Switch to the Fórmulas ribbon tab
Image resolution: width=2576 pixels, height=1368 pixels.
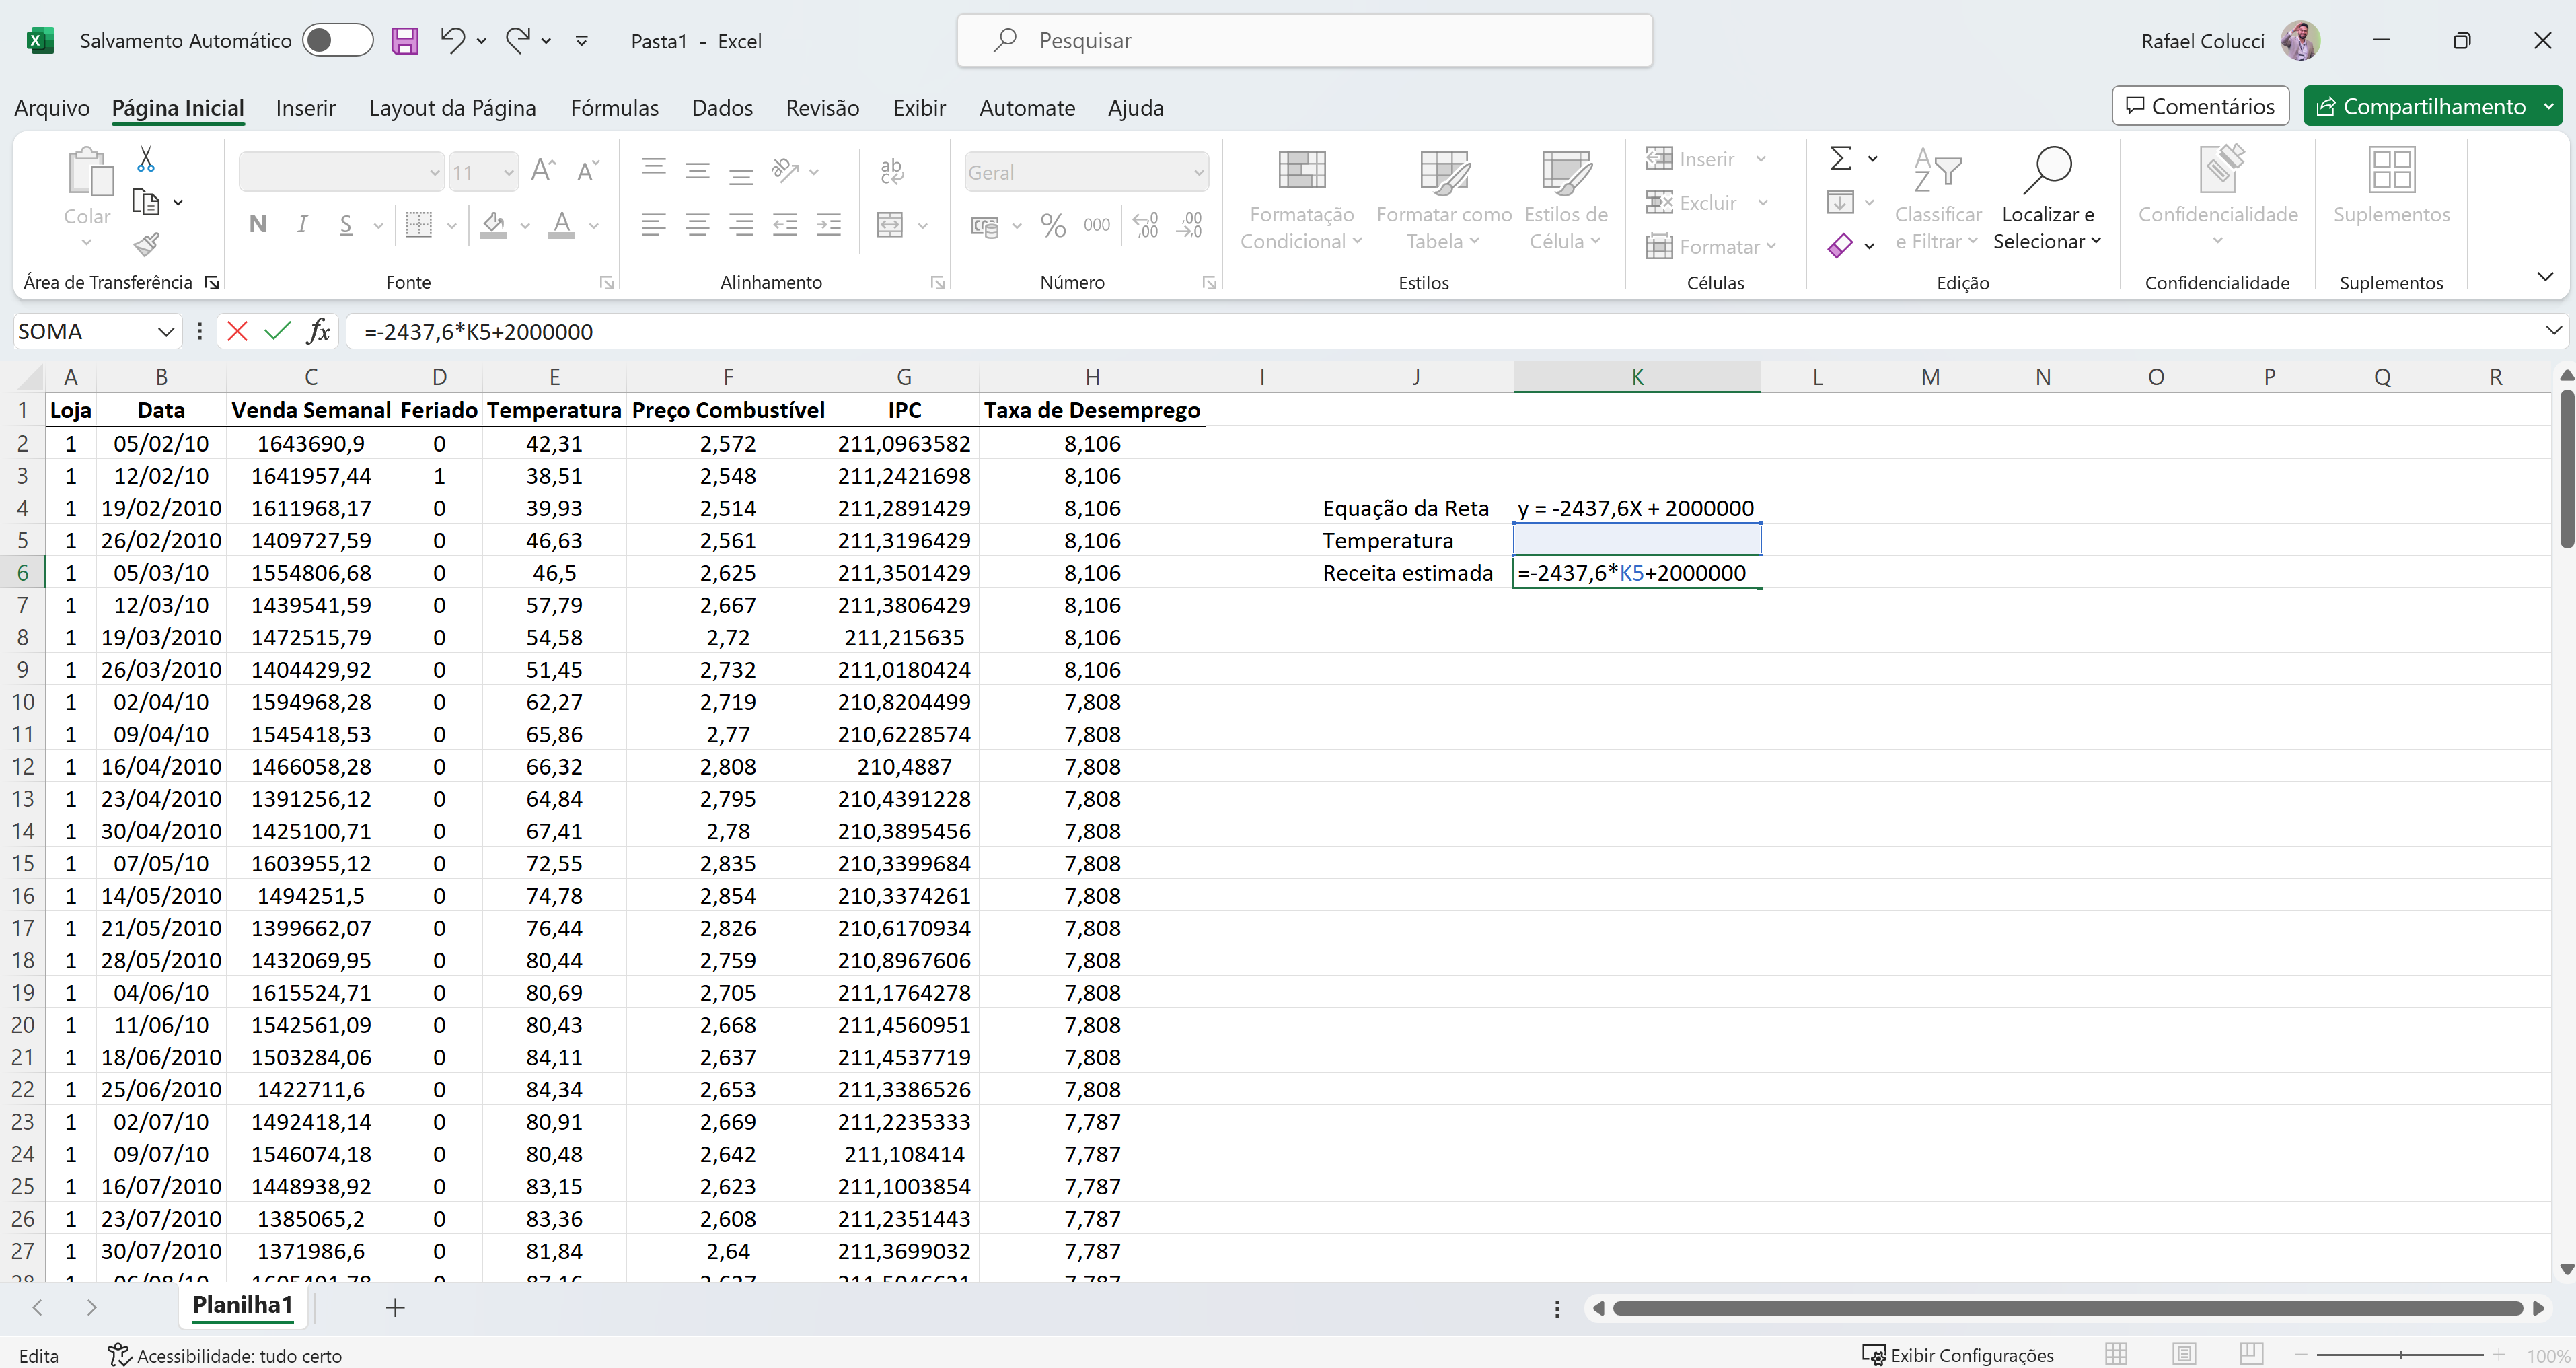point(615,107)
